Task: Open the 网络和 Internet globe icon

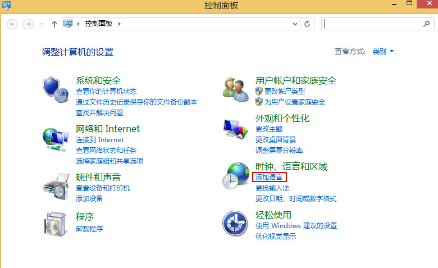Action: 56,139
